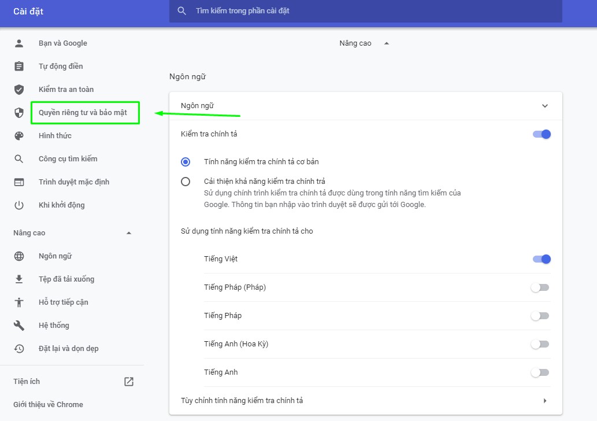This screenshot has width=597, height=421.
Task: Click the external link icon next to Tiện ích
Action: tap(129, 381)
